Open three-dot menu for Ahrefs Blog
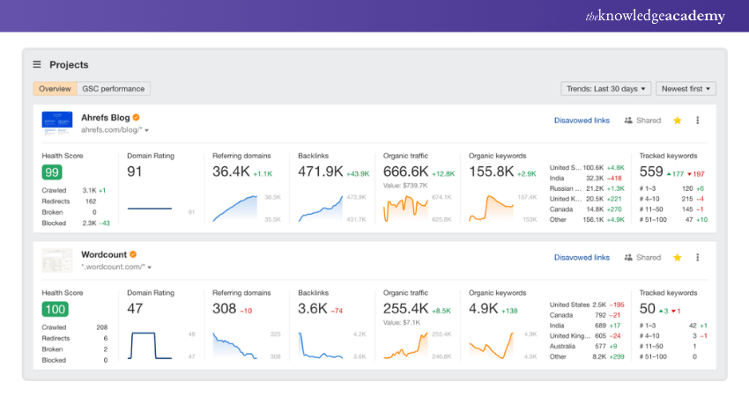Viewport: 749px width, 396px height. point(698,121)
